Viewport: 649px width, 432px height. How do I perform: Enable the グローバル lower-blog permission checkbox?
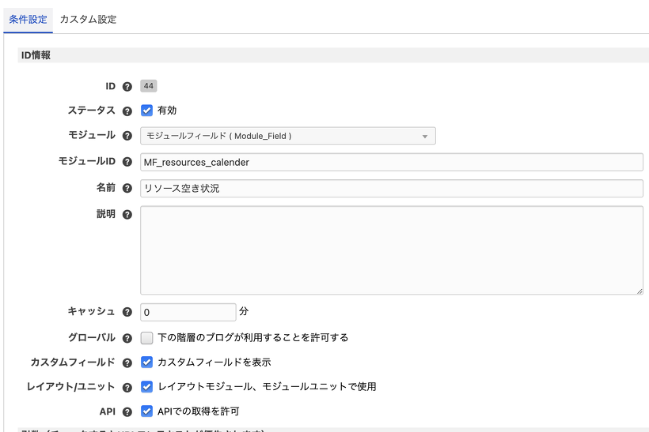point(146,337)
